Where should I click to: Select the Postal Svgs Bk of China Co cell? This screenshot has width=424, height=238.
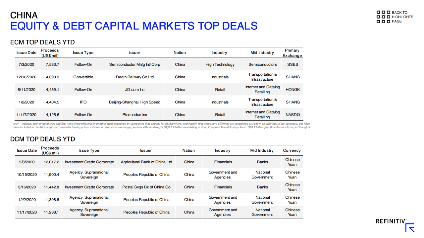146,187
